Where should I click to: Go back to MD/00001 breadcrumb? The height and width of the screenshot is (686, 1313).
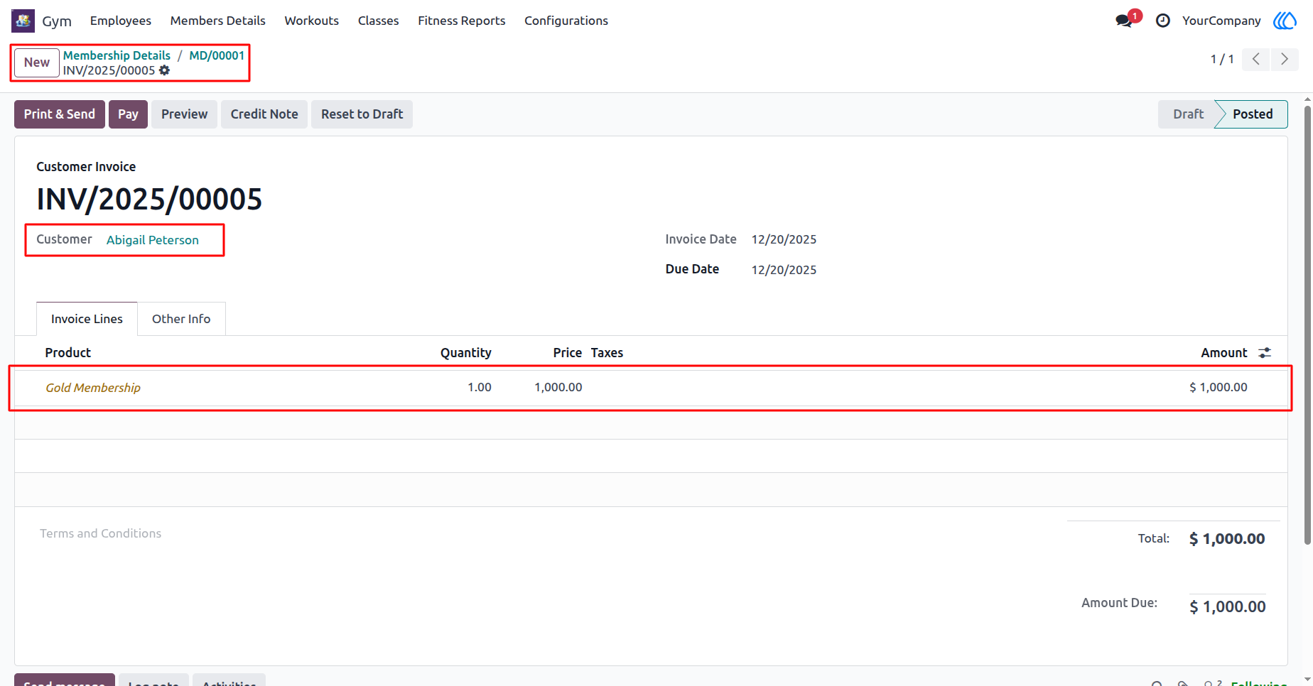217,55
